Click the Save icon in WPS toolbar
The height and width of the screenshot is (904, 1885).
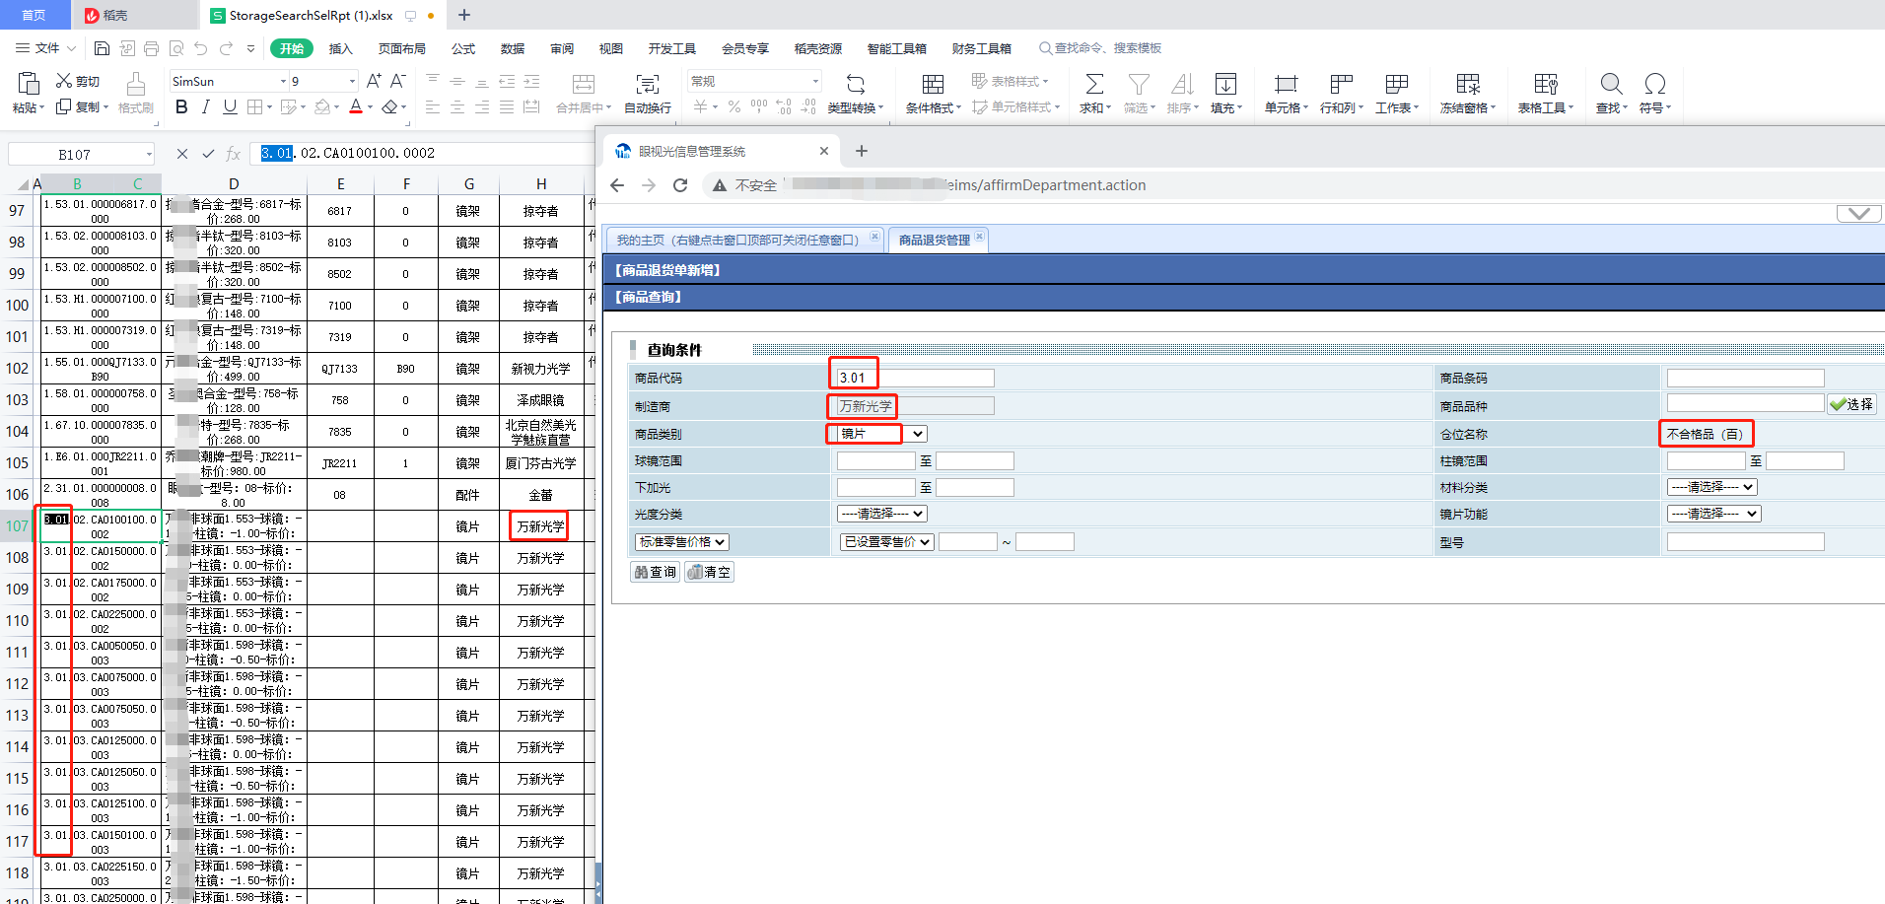(102, 48)
